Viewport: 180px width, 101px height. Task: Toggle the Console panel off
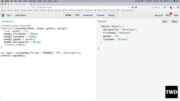click(x=100, y=15)
